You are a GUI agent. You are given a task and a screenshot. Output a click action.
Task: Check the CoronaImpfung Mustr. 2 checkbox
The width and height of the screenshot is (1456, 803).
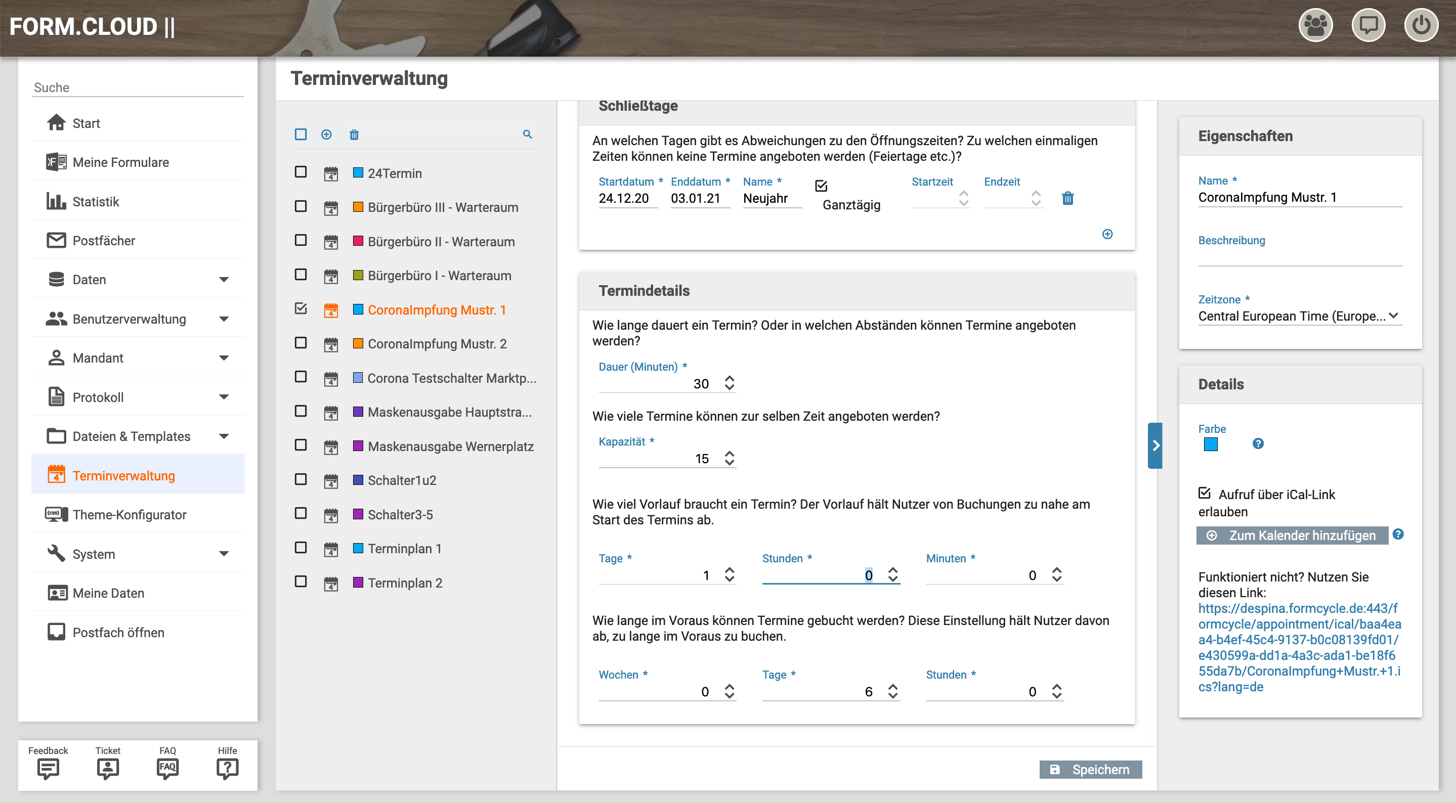(301, 343)
